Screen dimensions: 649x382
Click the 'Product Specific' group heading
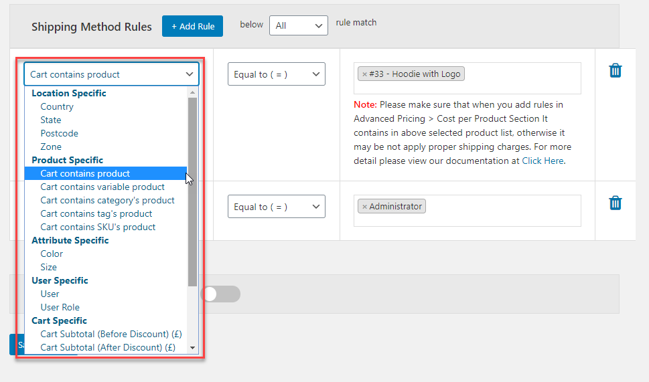pyautogui.click(x=68, y=160)
